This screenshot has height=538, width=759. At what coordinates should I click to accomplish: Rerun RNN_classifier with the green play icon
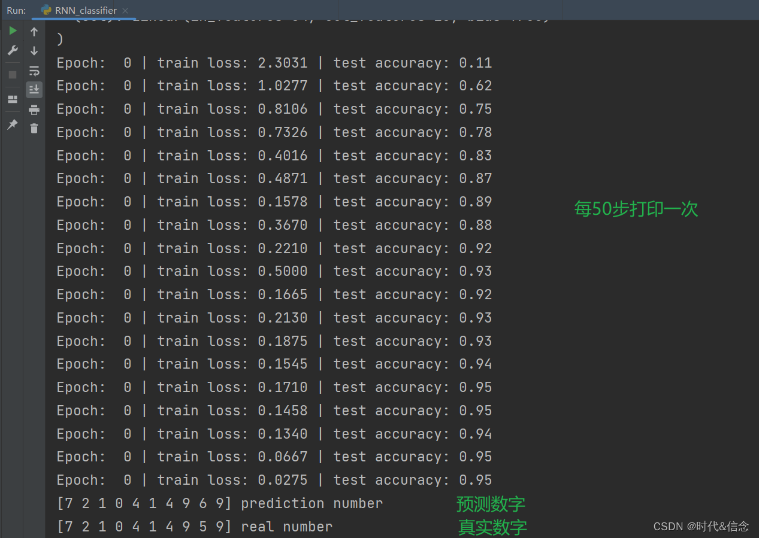pos(13,30)
